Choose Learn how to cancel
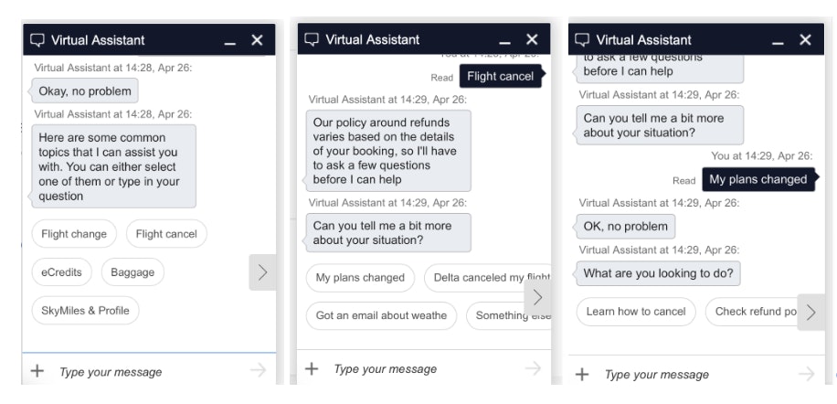837x404 pixels. tap(636, 312)
